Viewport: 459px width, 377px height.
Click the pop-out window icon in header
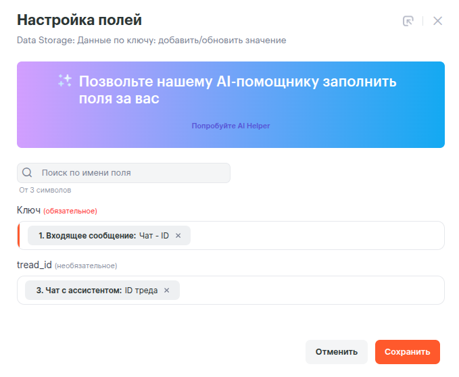click(x=408, y=21)
